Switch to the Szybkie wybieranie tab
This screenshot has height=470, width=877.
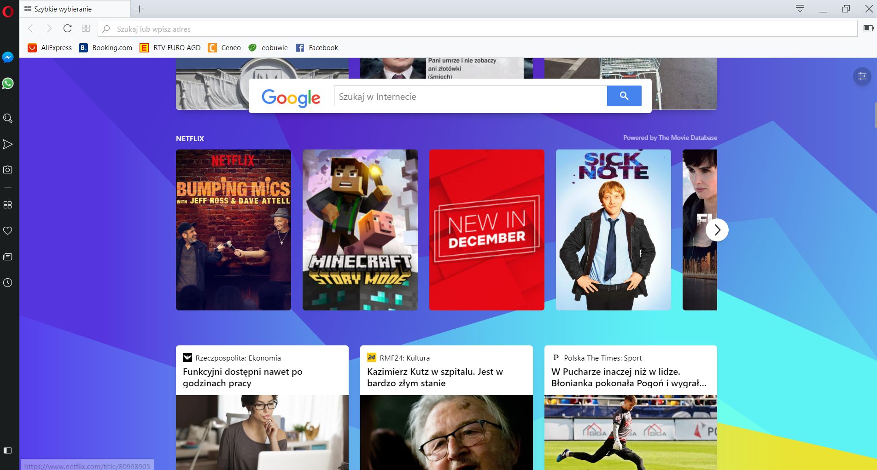[74, 8]
